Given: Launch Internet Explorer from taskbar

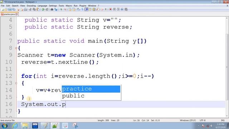Looking at the screenshot, I should coord(15,126).
